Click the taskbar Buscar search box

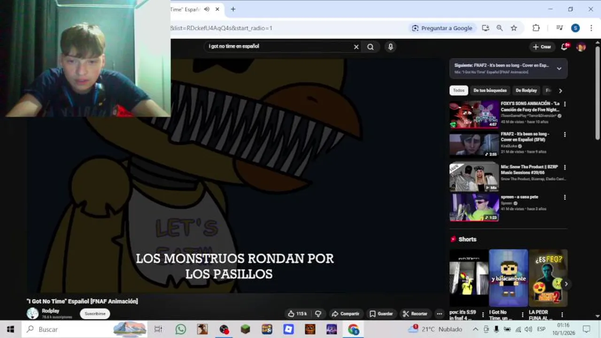coord(85,329)
